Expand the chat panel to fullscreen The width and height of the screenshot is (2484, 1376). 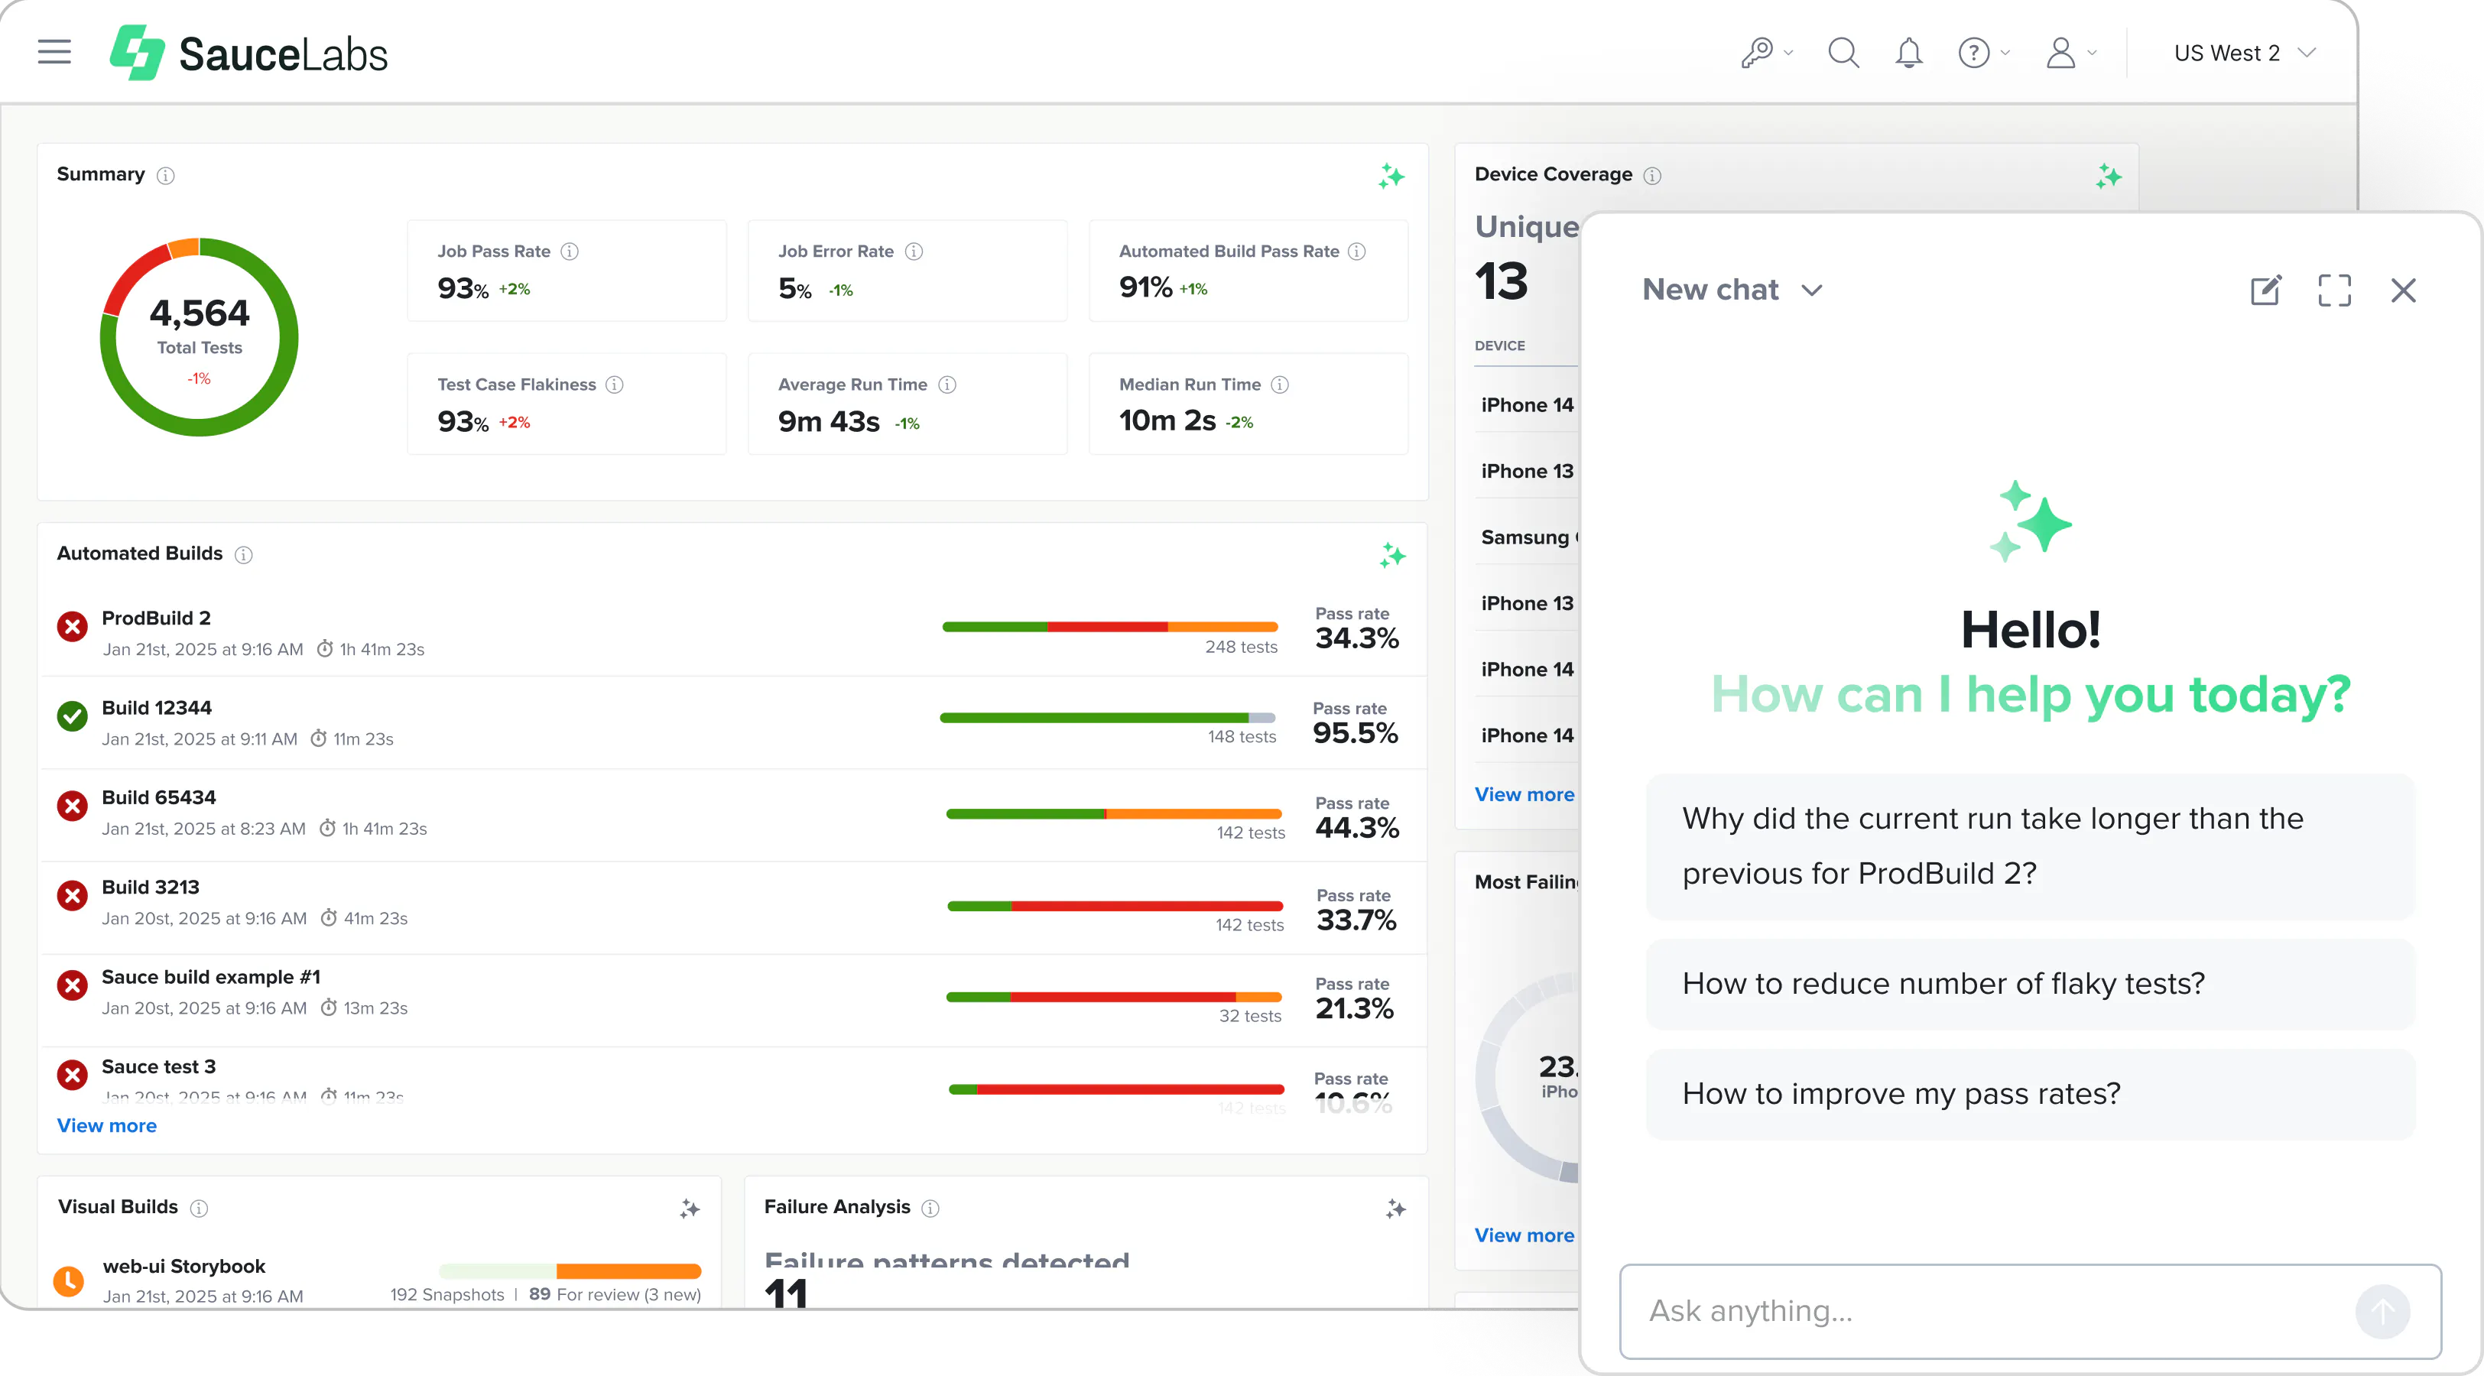click(x=2333, y=290)
